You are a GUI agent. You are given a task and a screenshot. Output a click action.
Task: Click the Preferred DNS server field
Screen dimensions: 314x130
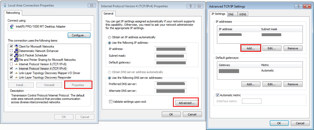pyautogui.click(x=170, y=84)
